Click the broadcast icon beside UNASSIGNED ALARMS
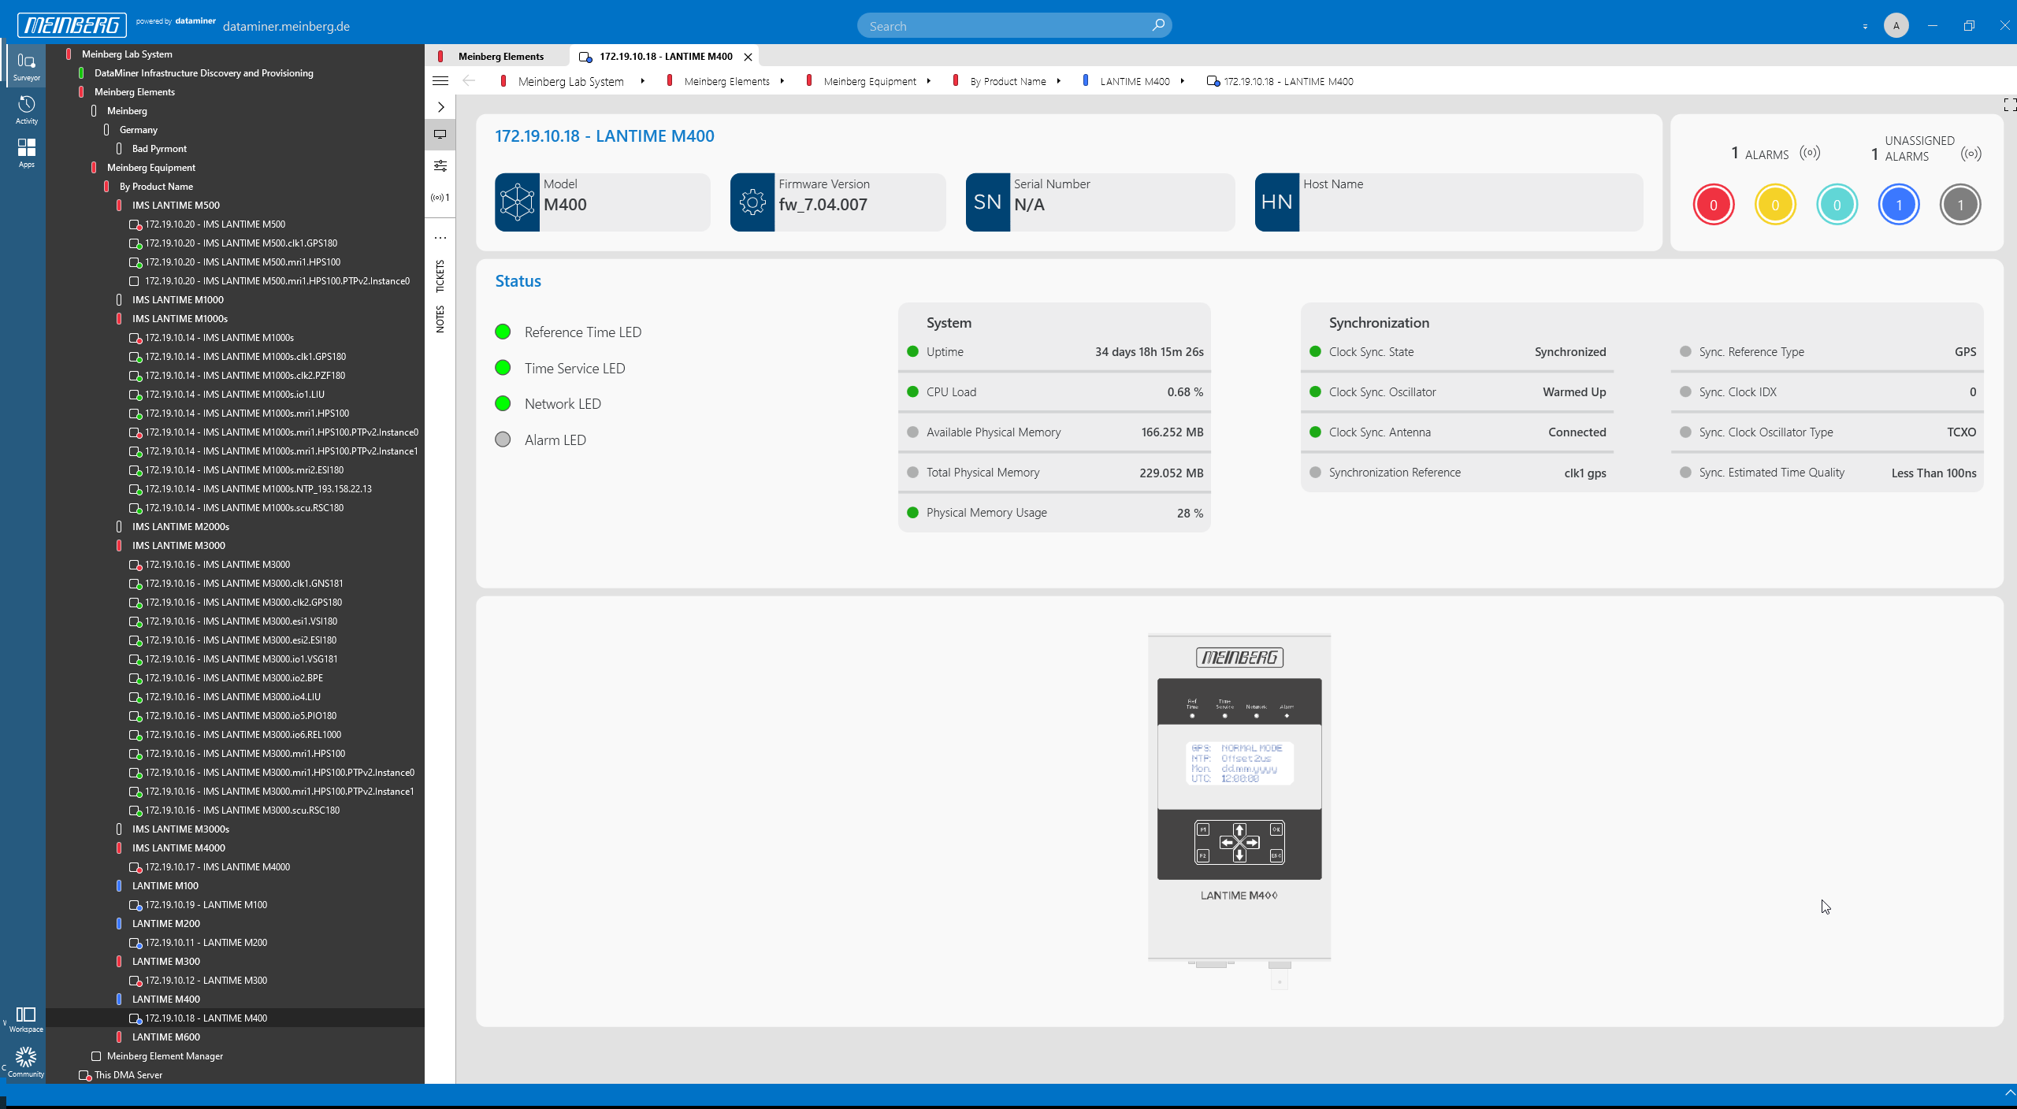The height and width of the screenshot is (1109, 2017). pyautogui.click(x=1971, y=154)
